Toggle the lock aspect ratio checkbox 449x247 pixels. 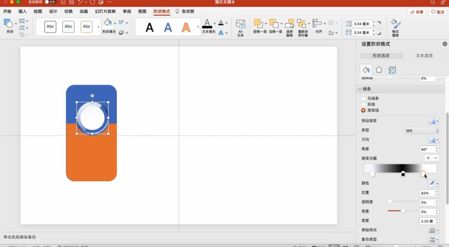(380, 28)
